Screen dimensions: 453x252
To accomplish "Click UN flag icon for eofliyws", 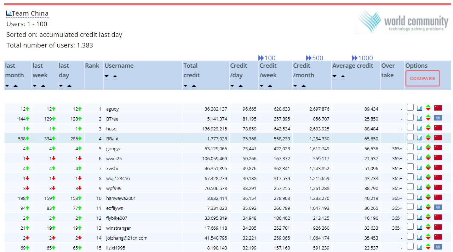I will pyautogui.click(x=438, y=207).
